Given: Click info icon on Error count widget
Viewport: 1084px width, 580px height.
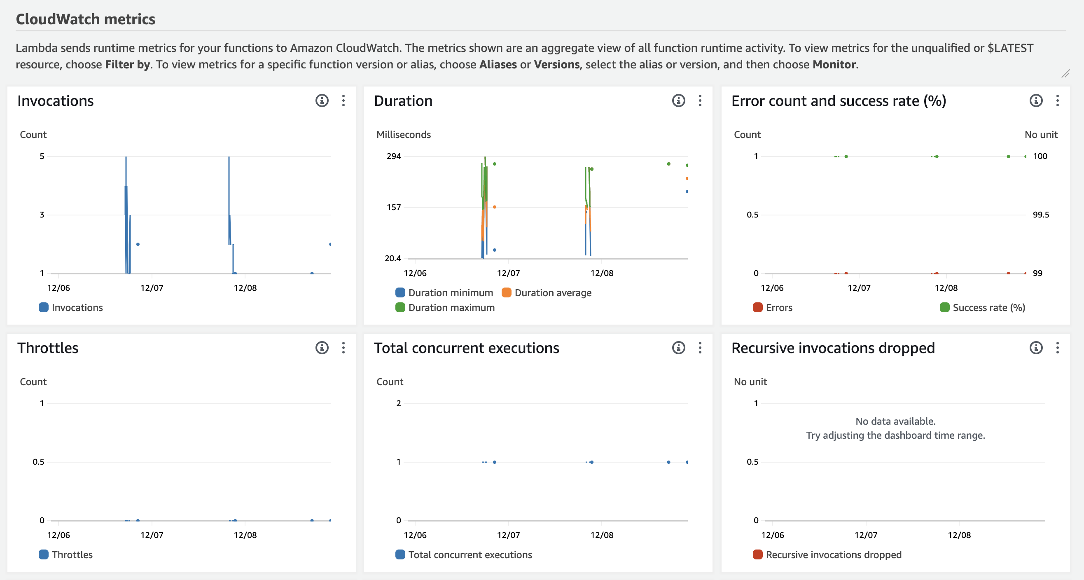Looking at the screenshot, I should (1035, 101).
